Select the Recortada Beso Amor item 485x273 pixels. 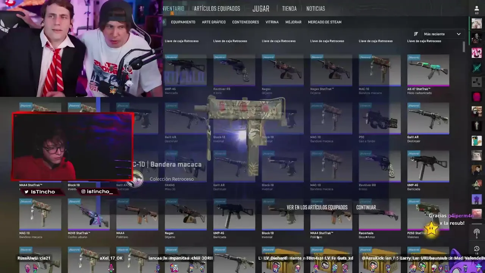[380, 219]
